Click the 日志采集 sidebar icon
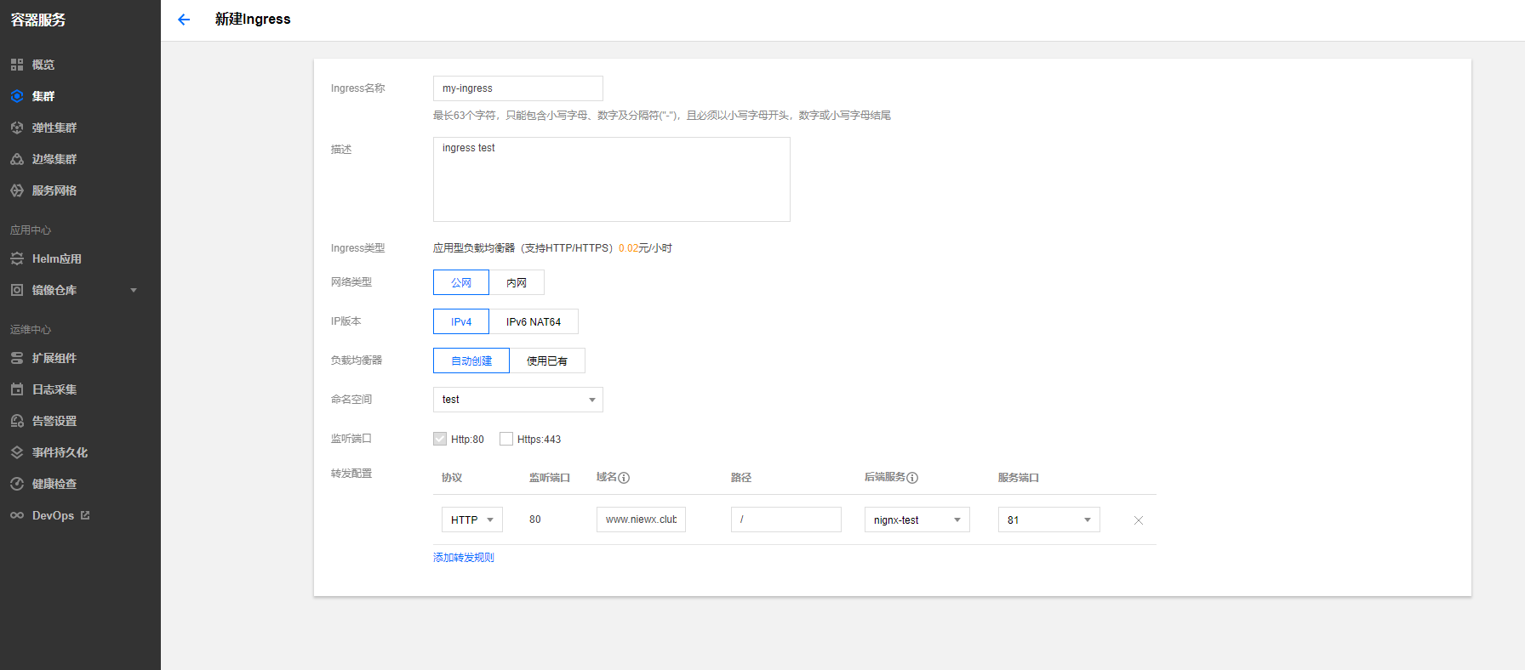Screen dimensions: 1525x670 tap(17, 389)
